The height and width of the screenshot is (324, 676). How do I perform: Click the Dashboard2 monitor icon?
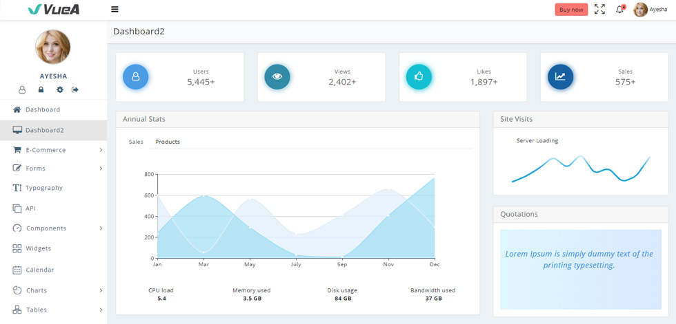point(17,130)
